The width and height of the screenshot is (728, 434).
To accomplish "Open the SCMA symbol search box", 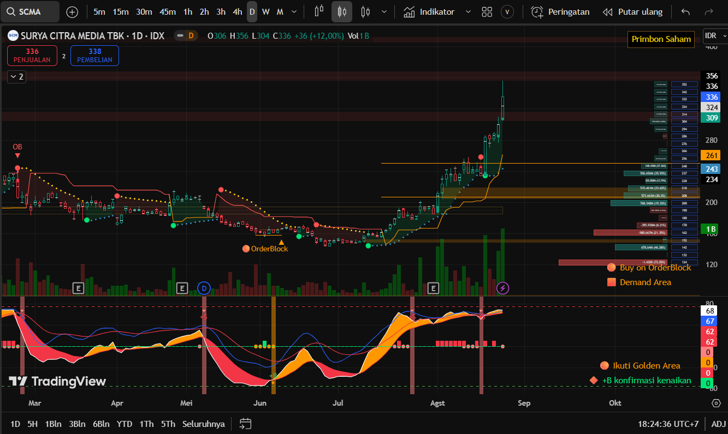I will tap(30, 11).
